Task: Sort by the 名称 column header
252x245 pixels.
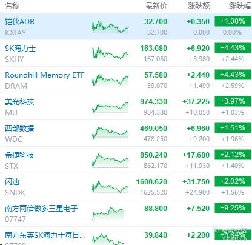Action: tap(12, 6)
